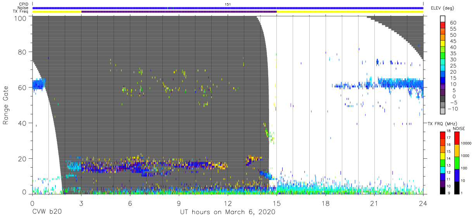The width and height of the screenshot is (476, 220).
Task: Click the hour 12 tick label on UT axis
Action: click(228, 203)
